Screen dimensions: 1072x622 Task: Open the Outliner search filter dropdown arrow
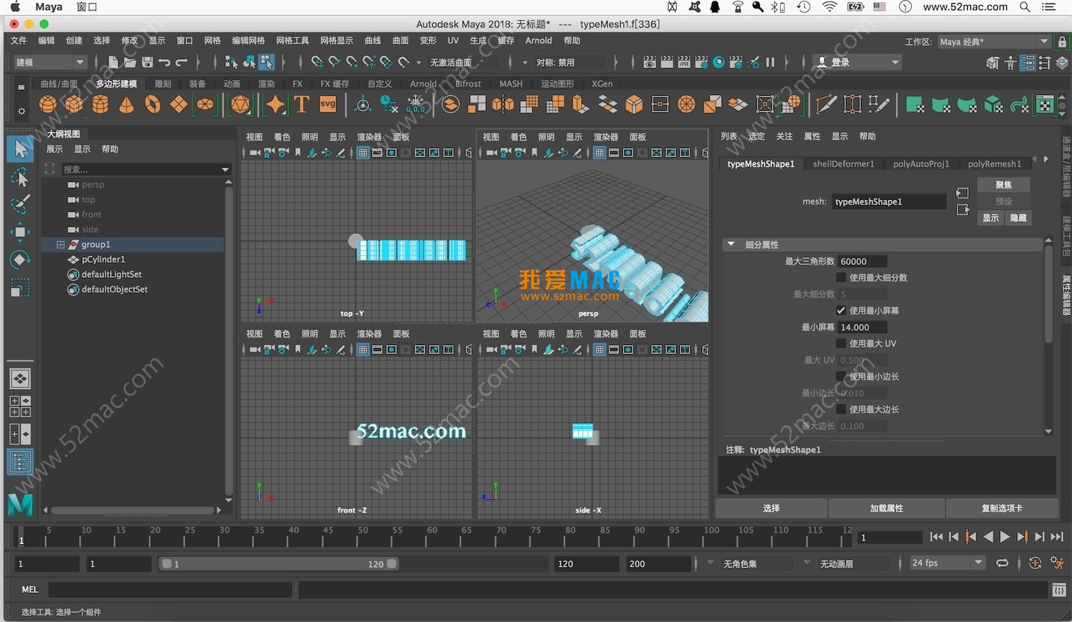pyautogui.click(x=225, y=170)
